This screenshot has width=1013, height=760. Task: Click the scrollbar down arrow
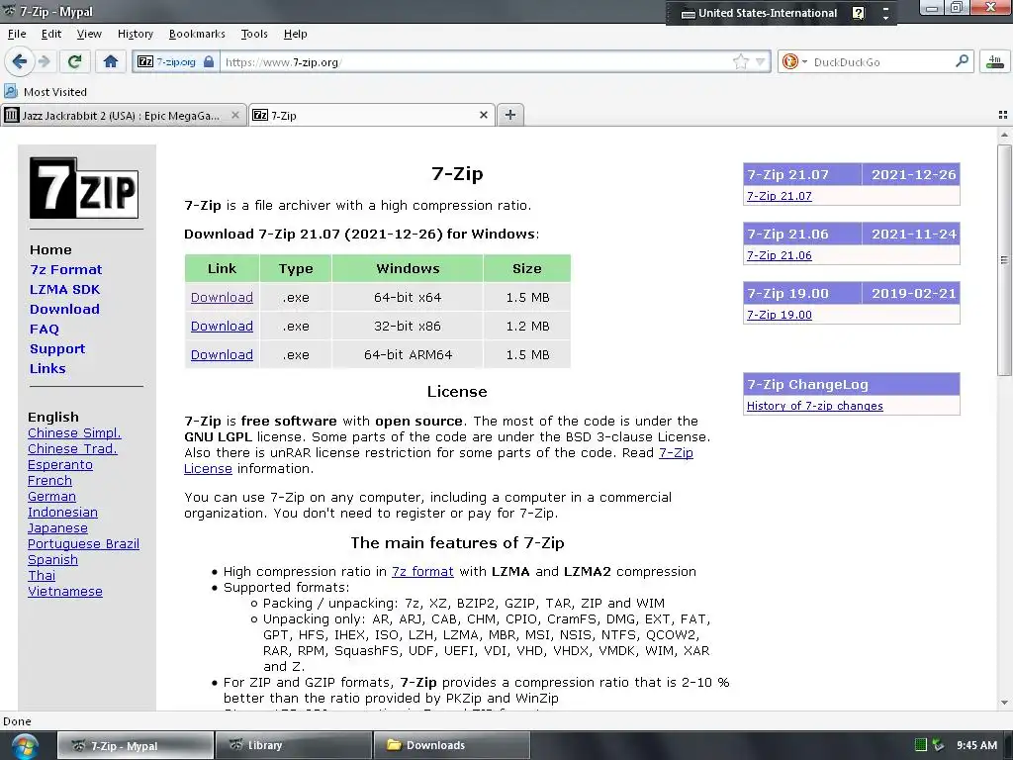pyautogui.click(x=1004, y=703)
